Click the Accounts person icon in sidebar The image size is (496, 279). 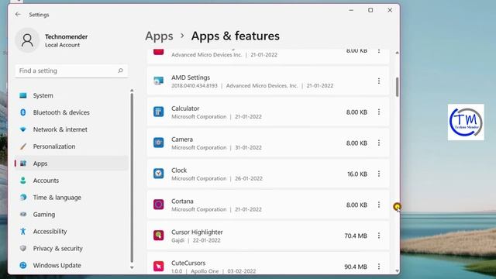pyautogui.click(x=23, y=181)
